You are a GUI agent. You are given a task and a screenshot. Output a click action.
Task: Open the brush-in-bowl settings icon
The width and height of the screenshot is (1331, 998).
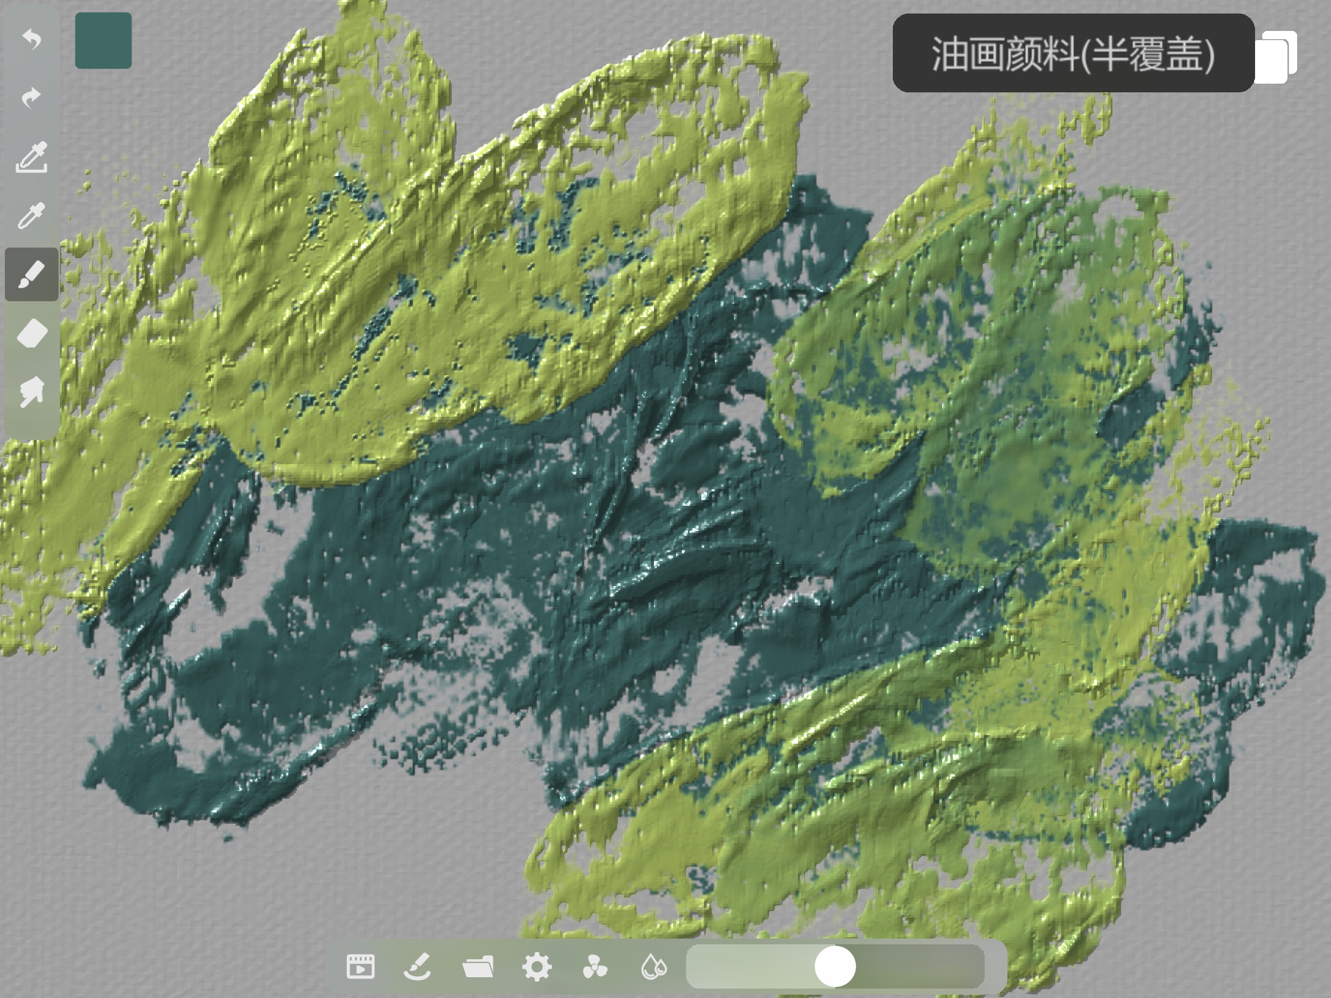click(417, 967)
